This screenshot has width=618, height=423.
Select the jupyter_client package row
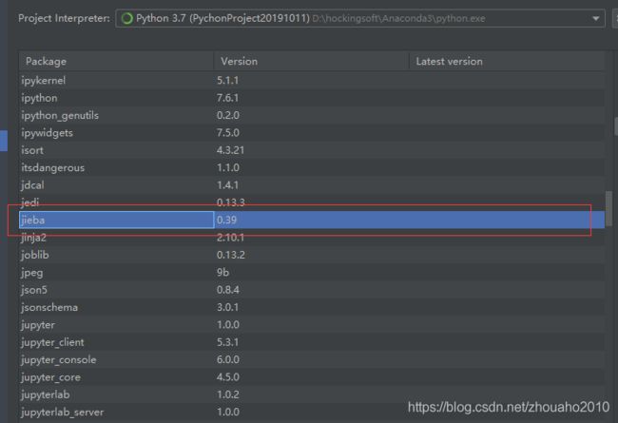[311, 342]
